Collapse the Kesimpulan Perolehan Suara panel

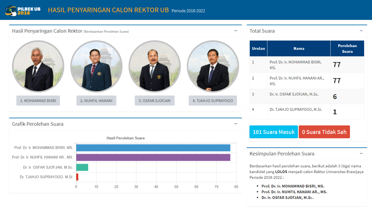[x=361, y=153]
